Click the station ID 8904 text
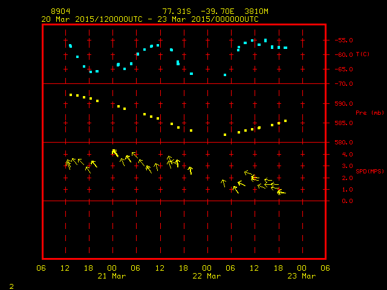Image resolution: width=387 pixels, height=290 pixels. coord(60,11)
